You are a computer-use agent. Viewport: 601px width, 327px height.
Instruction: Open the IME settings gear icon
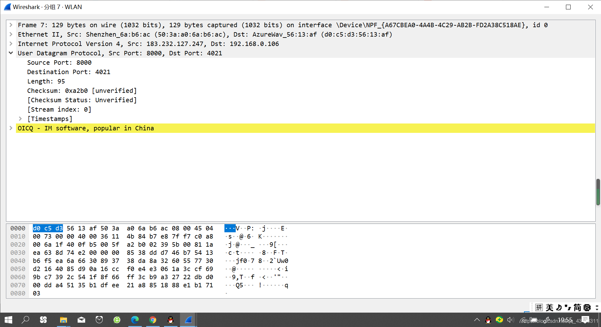coord(587,308)
